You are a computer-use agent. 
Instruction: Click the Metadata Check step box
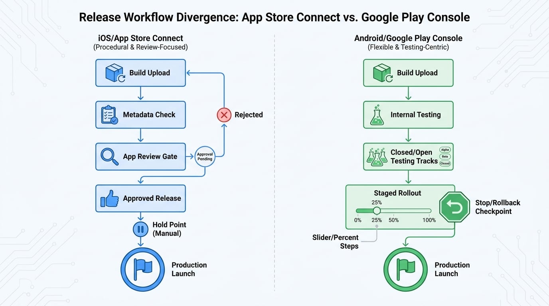coord(140,115)
